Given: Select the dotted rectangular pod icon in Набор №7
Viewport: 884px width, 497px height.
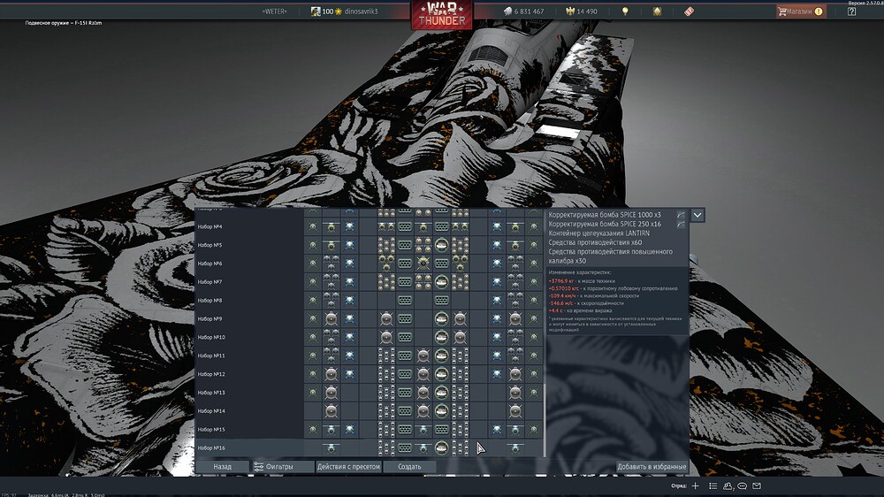Looking at the screenshot, I should point(405,282).
